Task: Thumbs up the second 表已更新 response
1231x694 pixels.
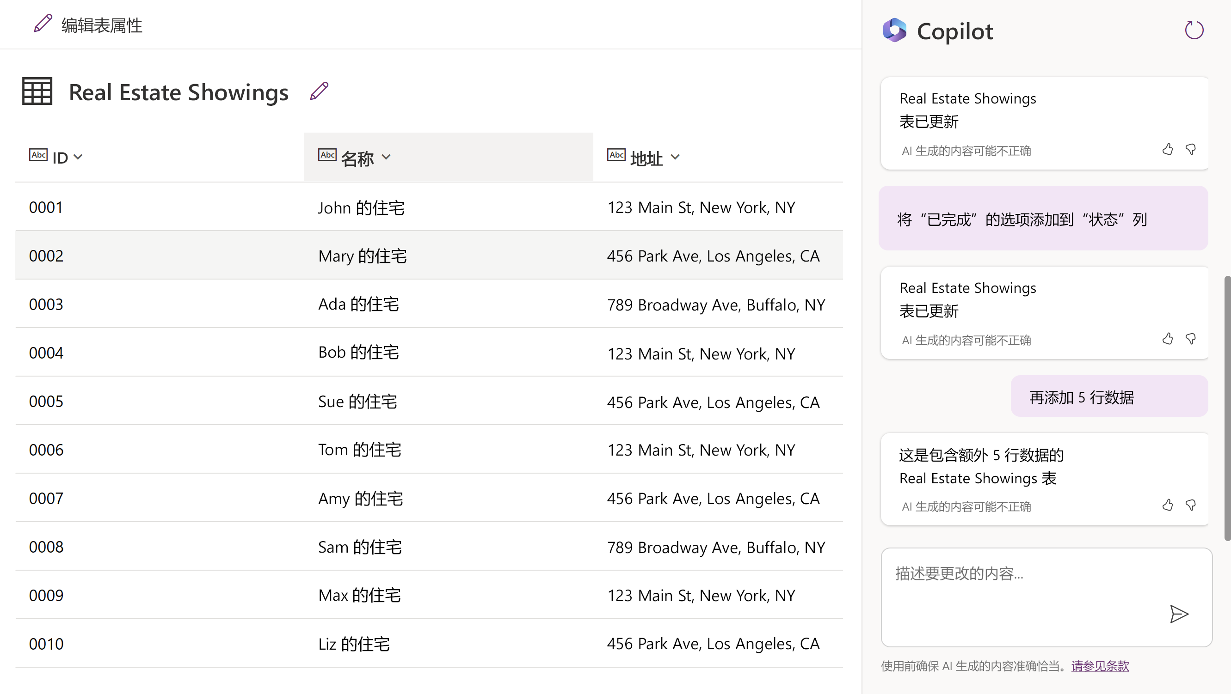Action: (1168, 339)
